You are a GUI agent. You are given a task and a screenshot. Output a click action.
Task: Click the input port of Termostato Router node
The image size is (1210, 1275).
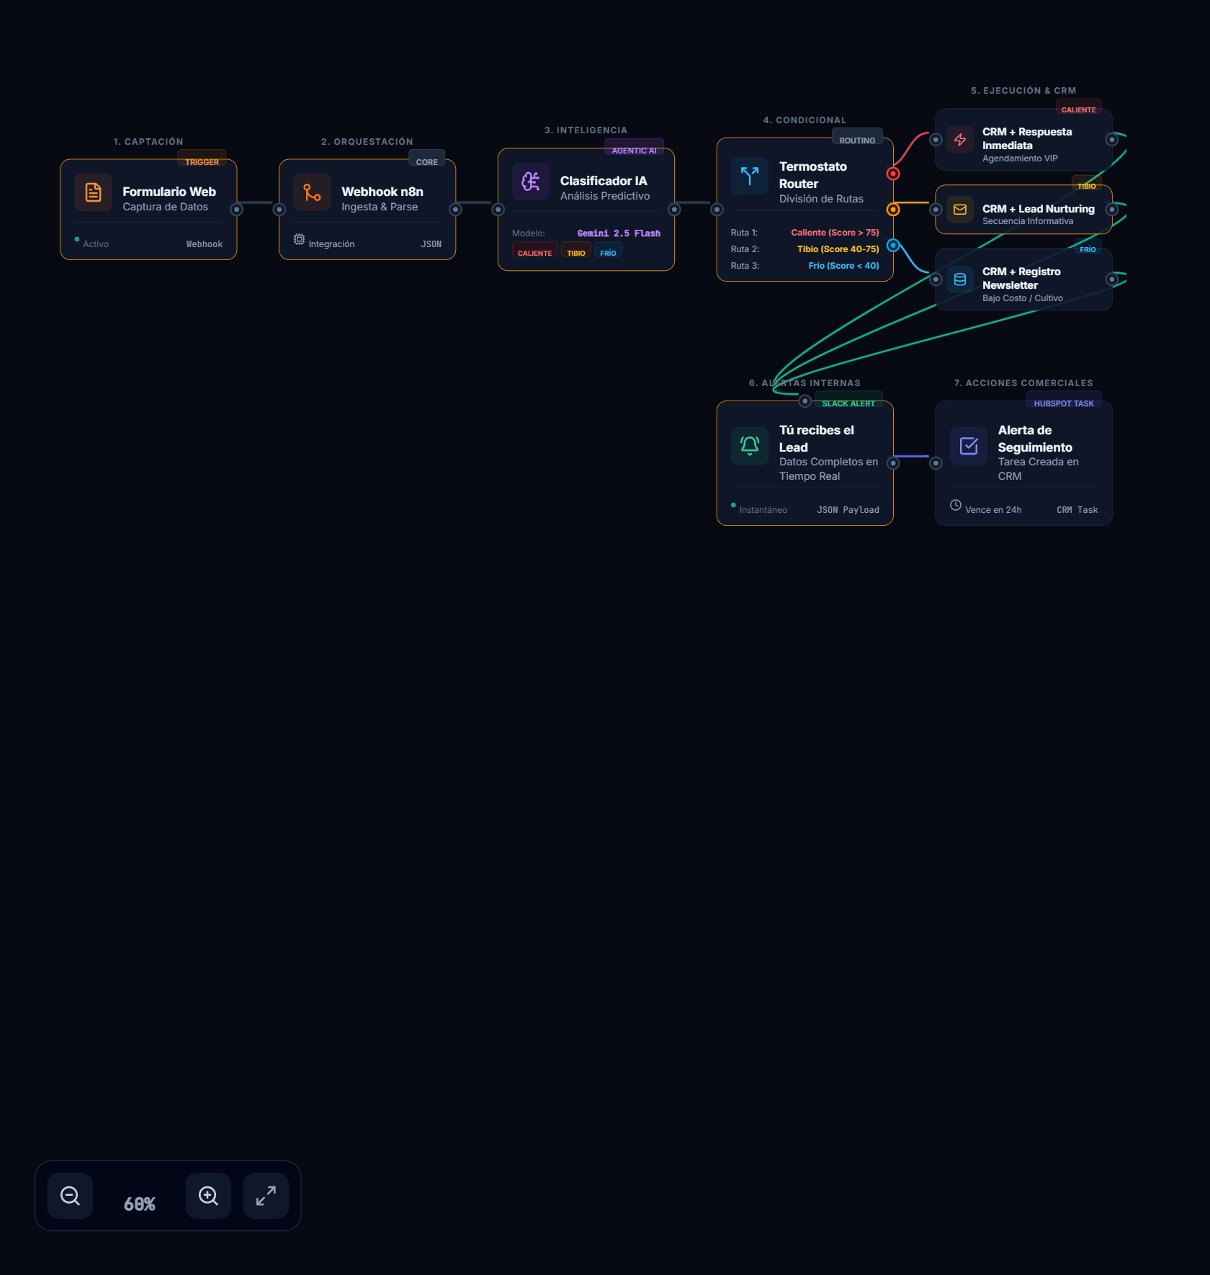pos(717,210)
